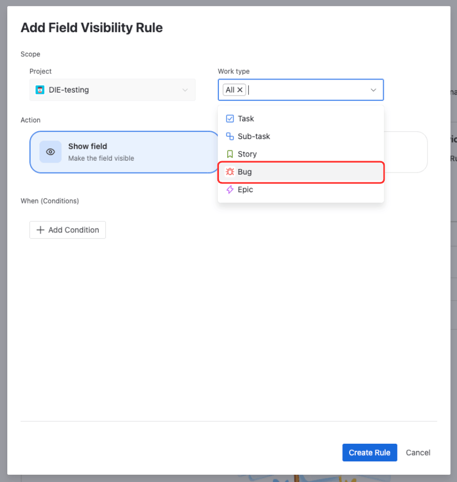The image size is (457, 482).
Task: Click the purple Epic lightning icon
Action: tap(230, 190)
